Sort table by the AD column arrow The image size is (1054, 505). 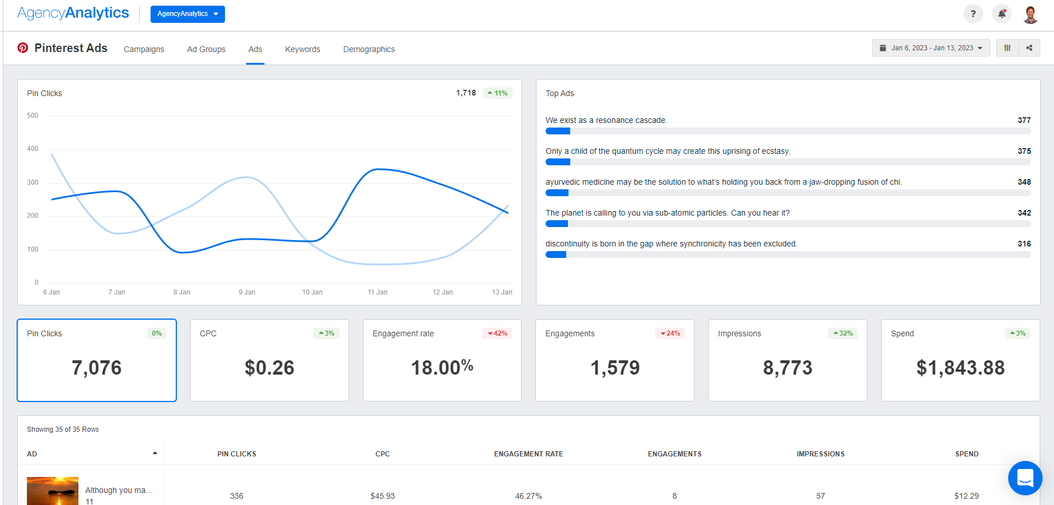click(155, 454)
